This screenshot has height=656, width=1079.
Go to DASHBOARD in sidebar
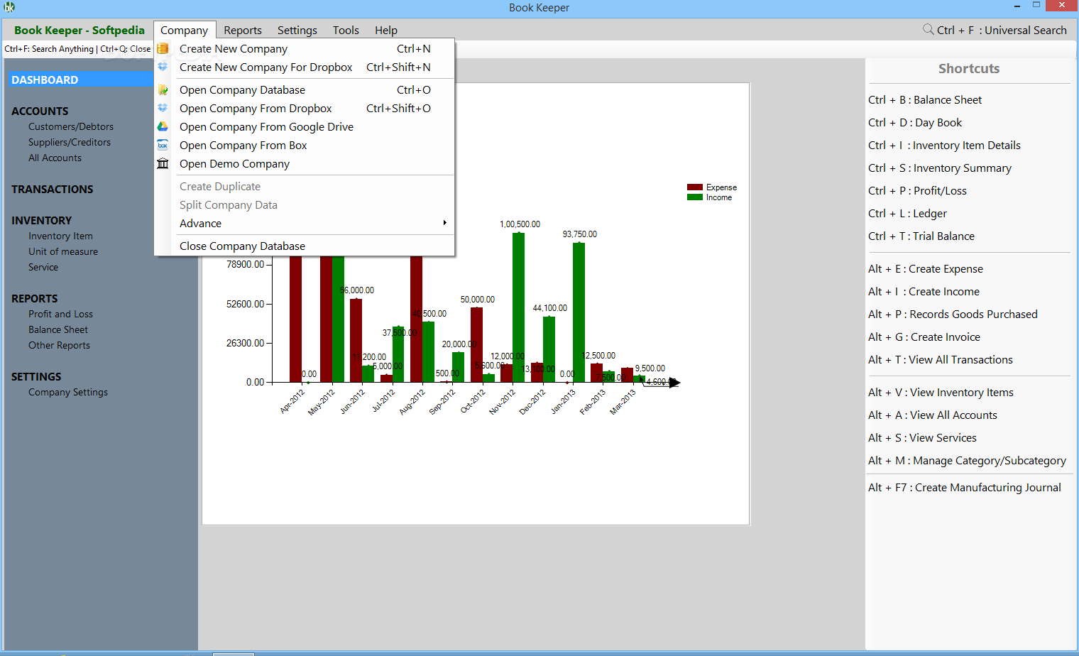click(x=45, y=80)
